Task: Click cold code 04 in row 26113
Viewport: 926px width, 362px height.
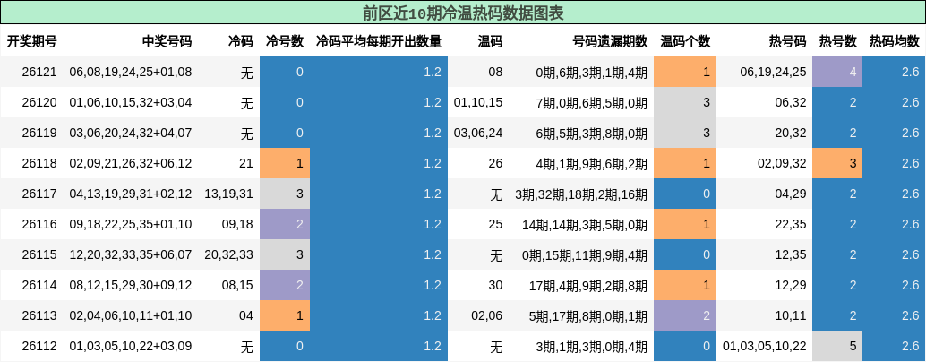Action: pos(245,315)
